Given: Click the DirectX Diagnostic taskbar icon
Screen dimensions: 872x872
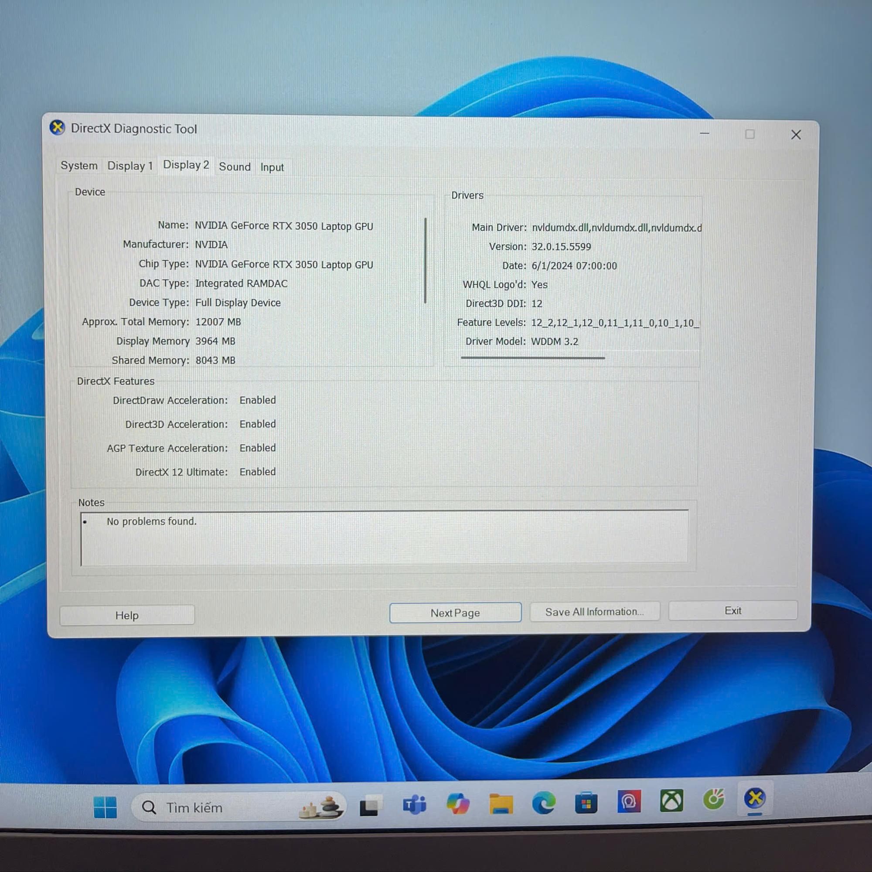Looking at the screenshot, I should [x=755, y=798].
